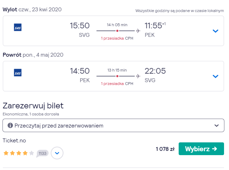Click the SAS logo on outbound flight
The width and height of the screenshot is (229, 170).
click(x=18, y=27)
